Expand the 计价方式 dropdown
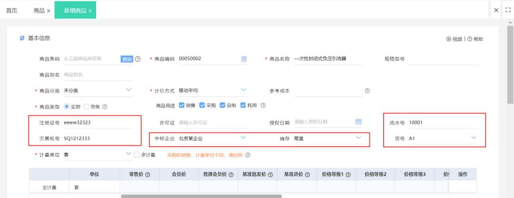This screenshot has width=514, height=198. coord(244,90)
